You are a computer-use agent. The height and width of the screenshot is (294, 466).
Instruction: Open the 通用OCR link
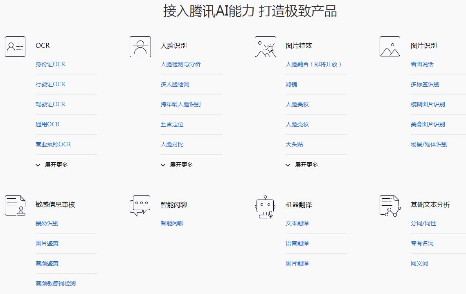(x=47, y=124)
